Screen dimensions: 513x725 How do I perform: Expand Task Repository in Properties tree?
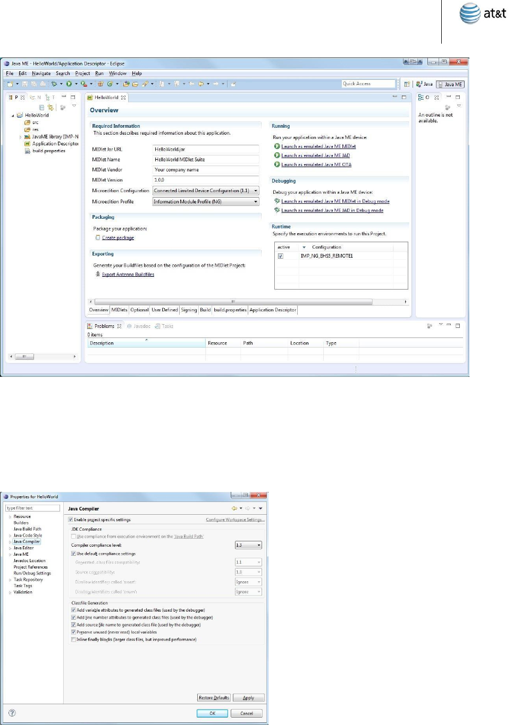[10, 580]
